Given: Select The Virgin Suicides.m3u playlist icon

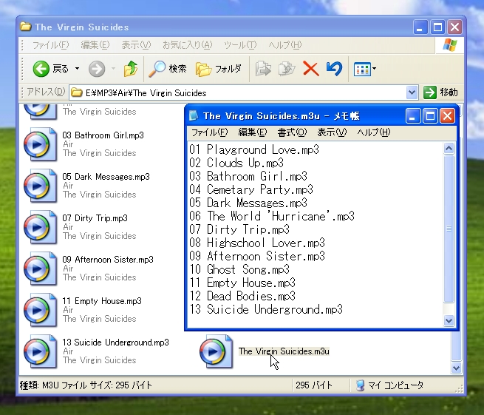Looking at the screenshot, I should coord(216,351).
